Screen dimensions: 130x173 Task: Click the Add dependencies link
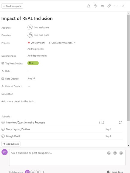[x=37, y=56]
